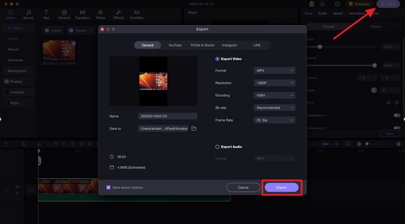The width and height of the screenshot is (405, 224).
Task: Select the crop tool in timeline toolbar
Action: click(64, 144)
